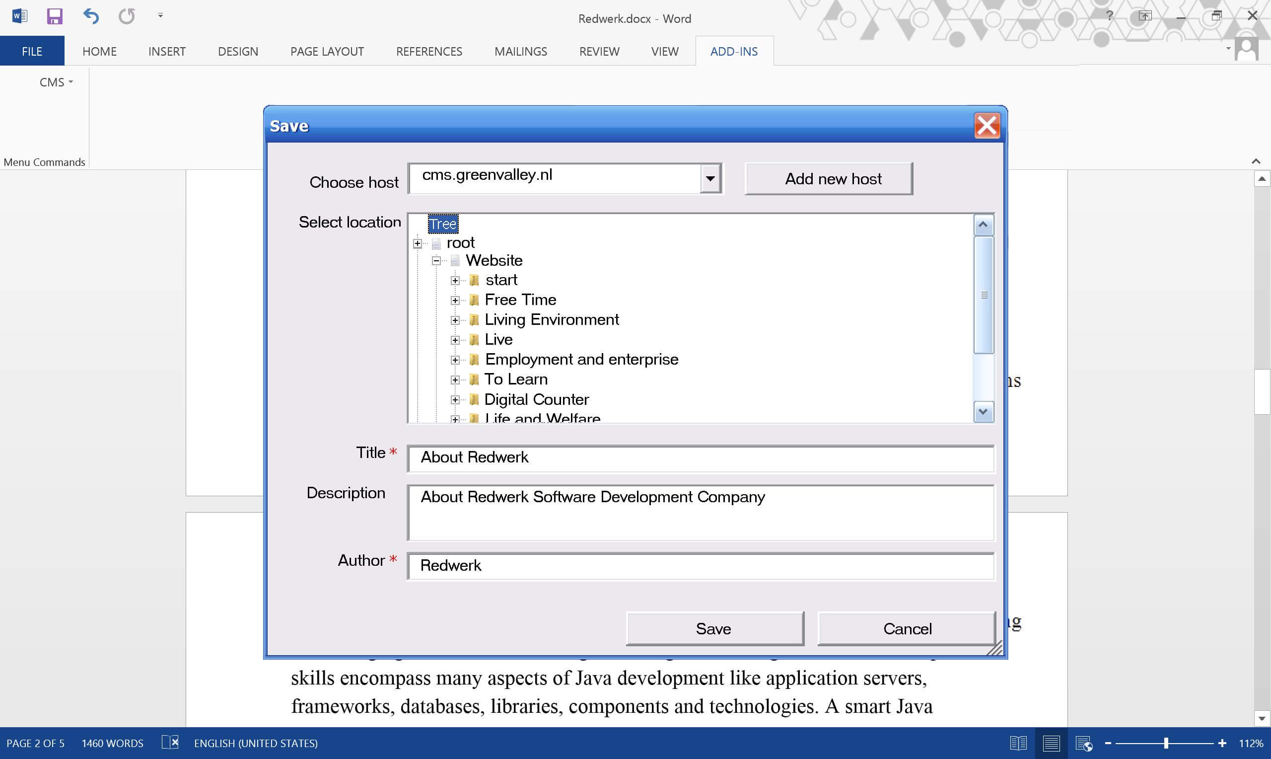Screen dimensions: 1271x759
Task: Switch to the HOME tab
Action: pyautogui.click(x=100, y=51)
